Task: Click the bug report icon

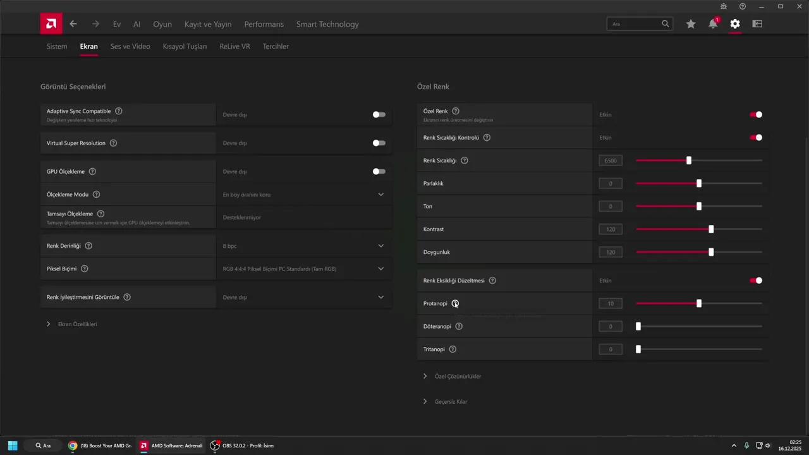Action: 724,6
